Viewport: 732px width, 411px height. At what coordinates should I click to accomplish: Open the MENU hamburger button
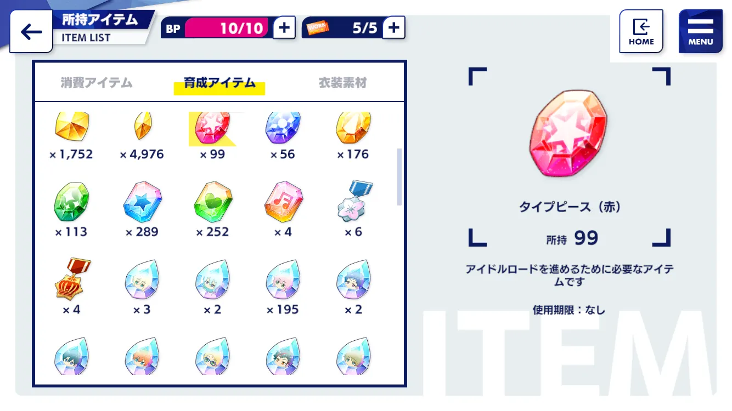[x=700, y=31]
